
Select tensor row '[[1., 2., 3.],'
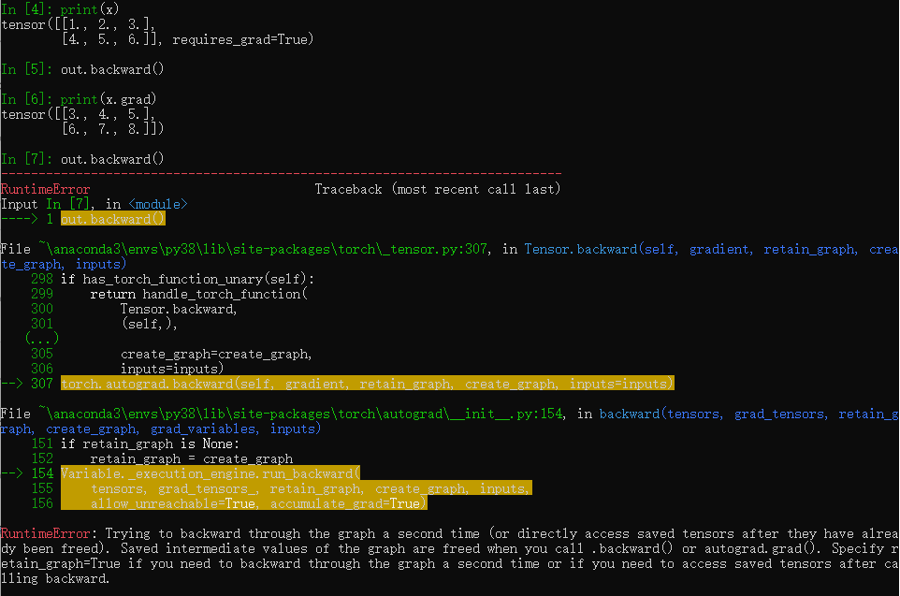tap(103, 24)
